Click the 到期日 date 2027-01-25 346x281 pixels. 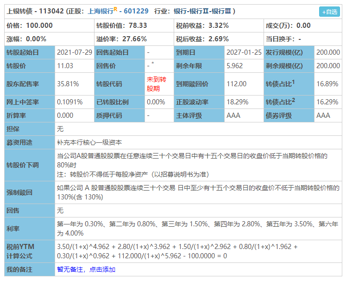pos(244,52)
